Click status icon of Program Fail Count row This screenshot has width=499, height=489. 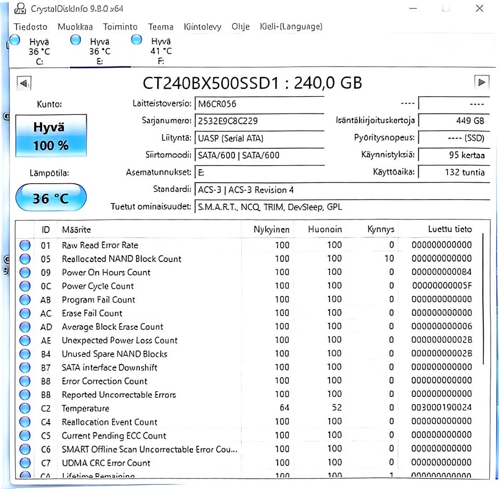pos(25,300)
